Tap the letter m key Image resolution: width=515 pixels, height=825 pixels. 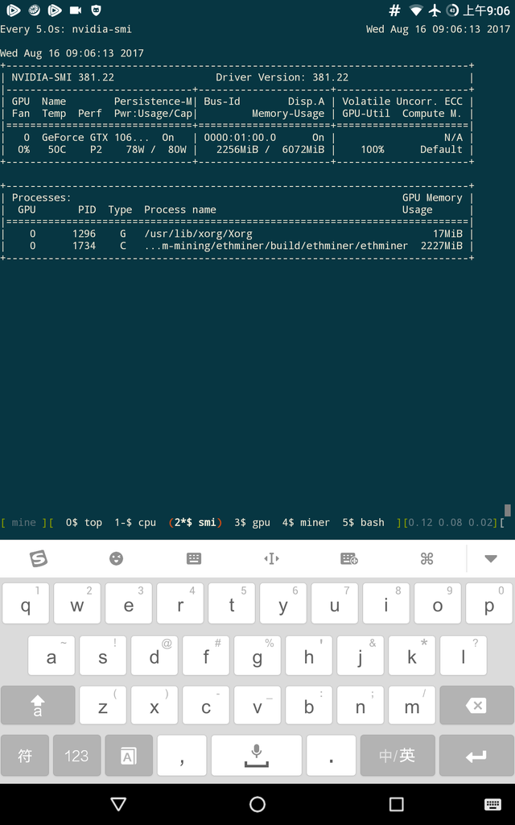(412, 706)
